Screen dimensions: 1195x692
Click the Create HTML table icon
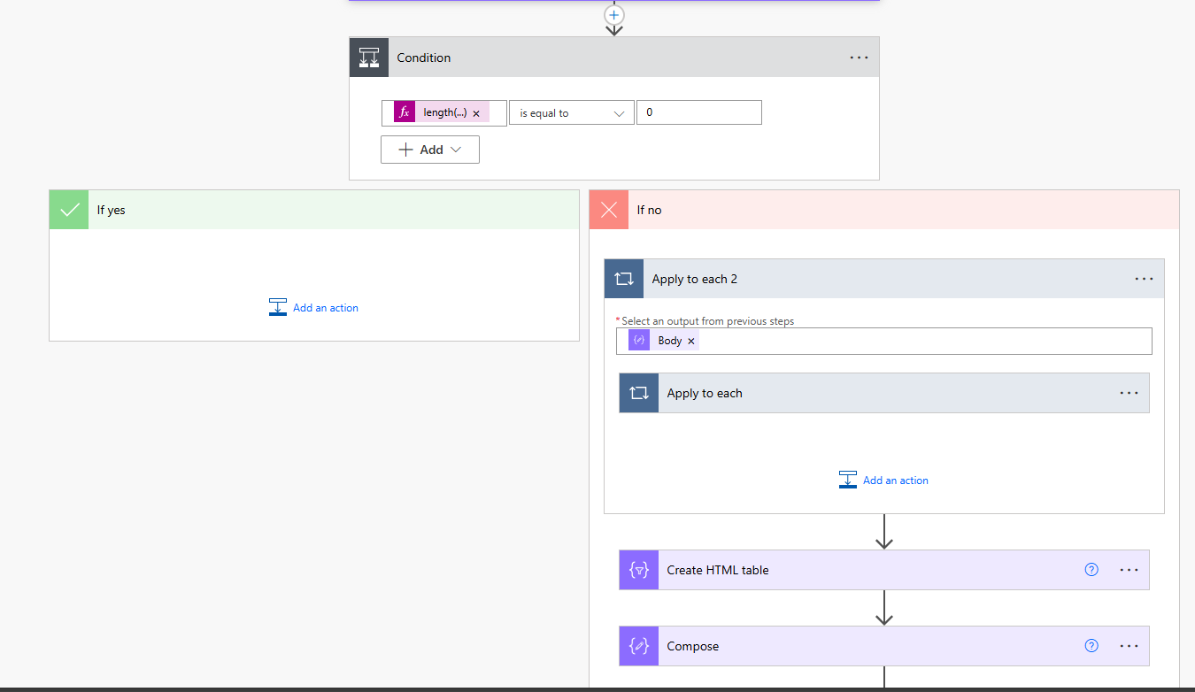(x=639, y=570)
